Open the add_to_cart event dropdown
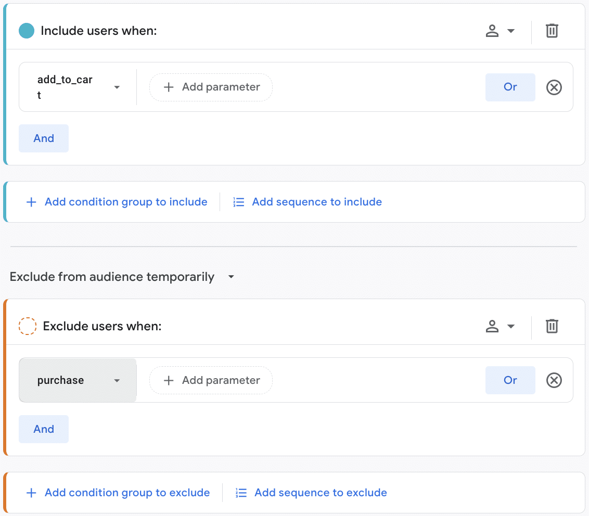Viewport: 589px width, 516px height. [78, 87]
